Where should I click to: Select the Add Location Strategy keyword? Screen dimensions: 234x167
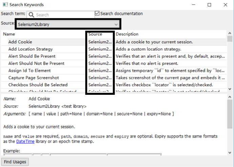tap(30, 49)
